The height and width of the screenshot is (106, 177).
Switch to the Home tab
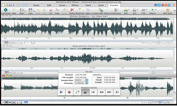(36, 5)
